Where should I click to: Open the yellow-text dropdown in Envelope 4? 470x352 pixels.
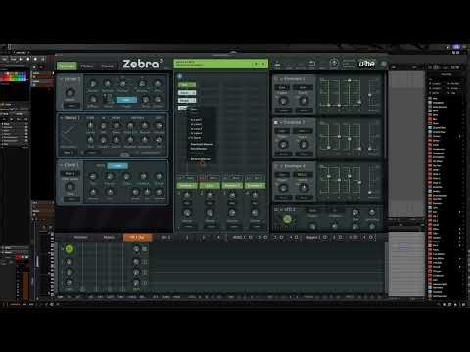click(303, 174)
